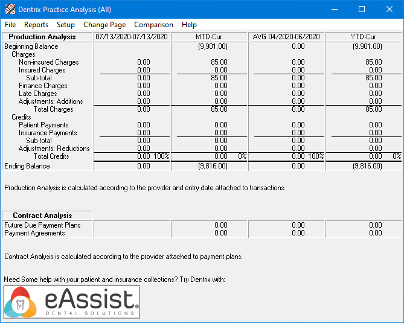Minimize the Practice Analysis window
The width and height of the screenshot is (404, 323).
coord(334,10)
